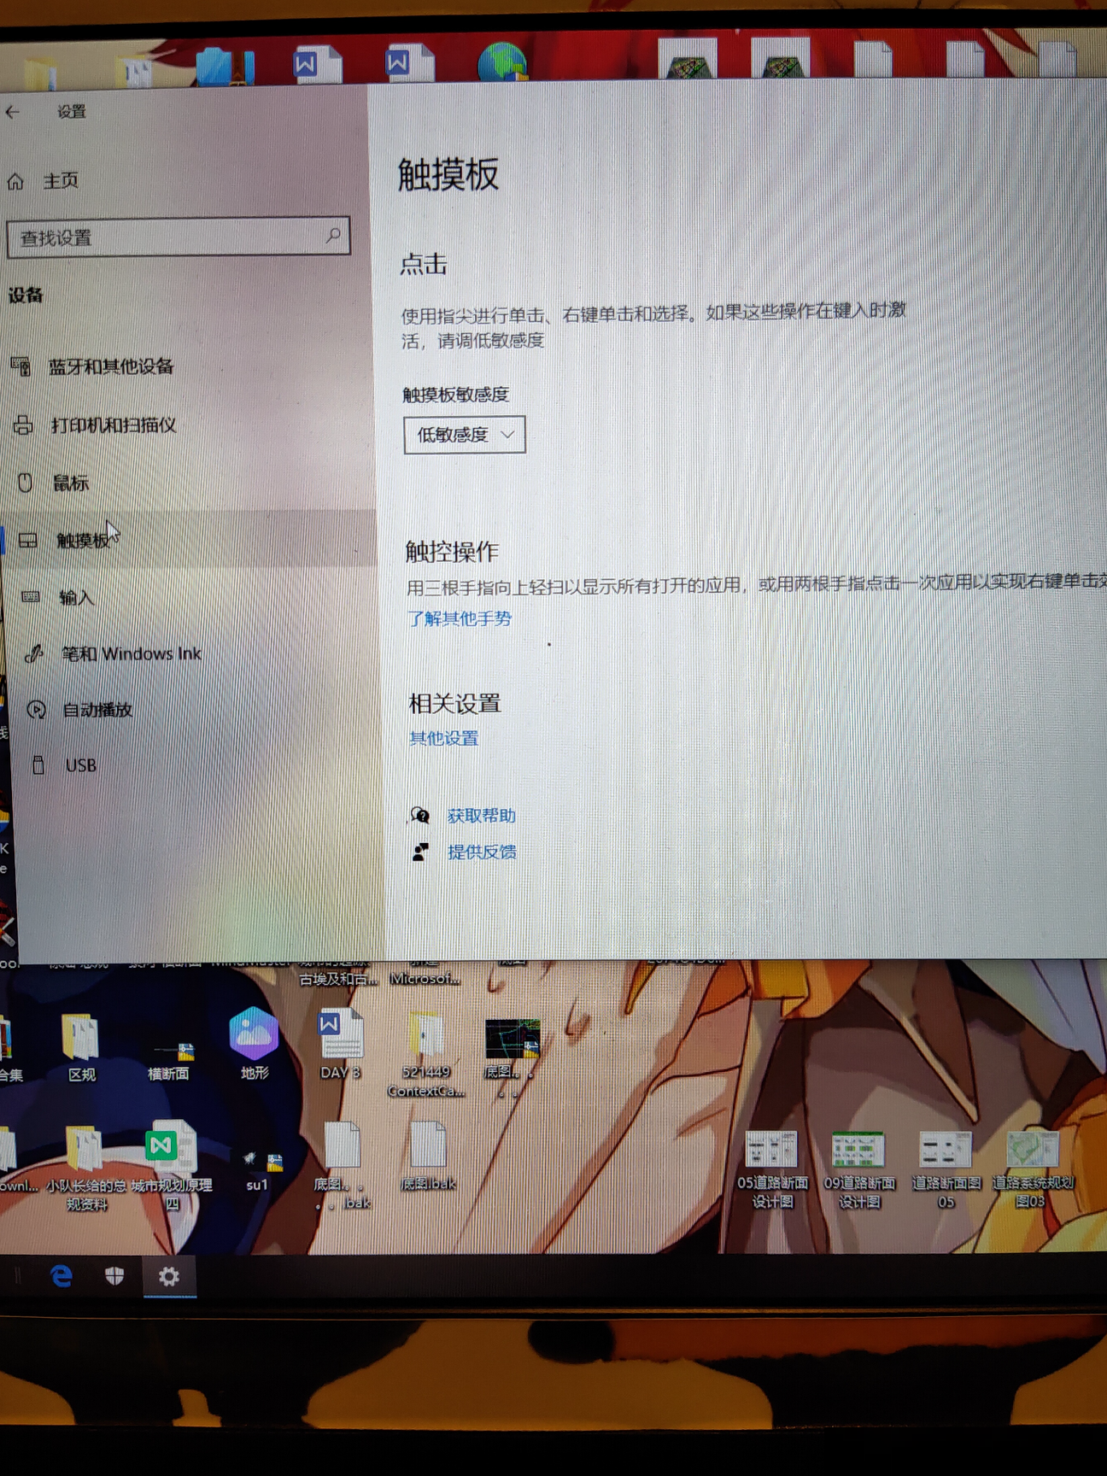Click the autoplay icon in sidebar
1107x1476 pixels.
pyautogui.click(x=36, y=709)
